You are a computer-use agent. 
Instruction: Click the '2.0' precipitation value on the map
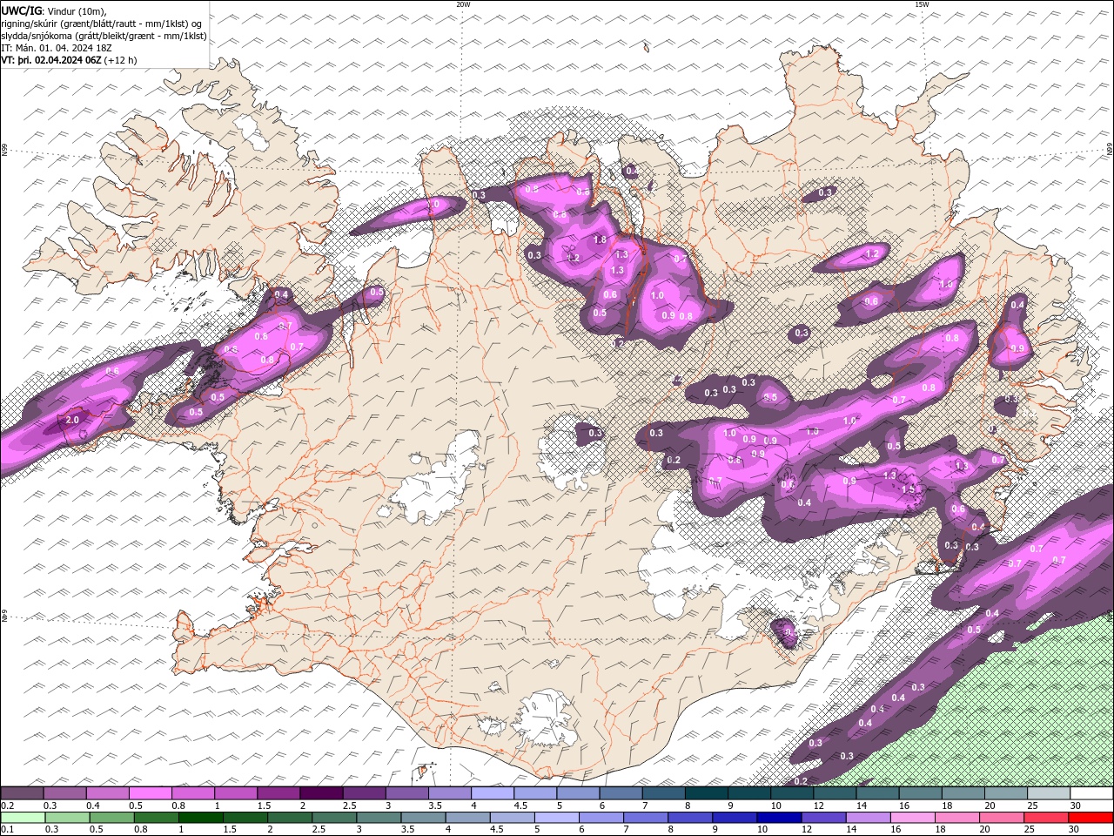(73, 420)
